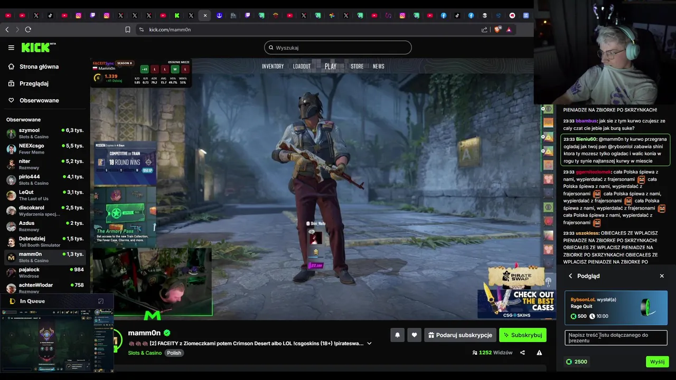This screenshot has width=676, height=380.
Task: Click uszokless username in chat
Action: pos(587,233)
